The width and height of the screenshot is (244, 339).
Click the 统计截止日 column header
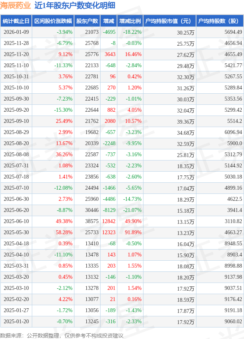[16, 21]
